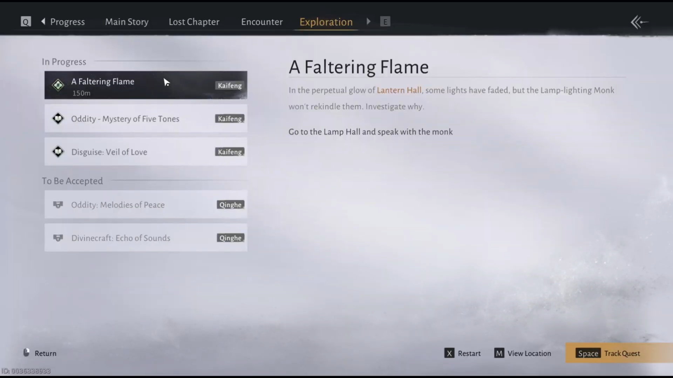Switch to the Lost Chapter tab
673x378 pixels.
tap(194, 22)
